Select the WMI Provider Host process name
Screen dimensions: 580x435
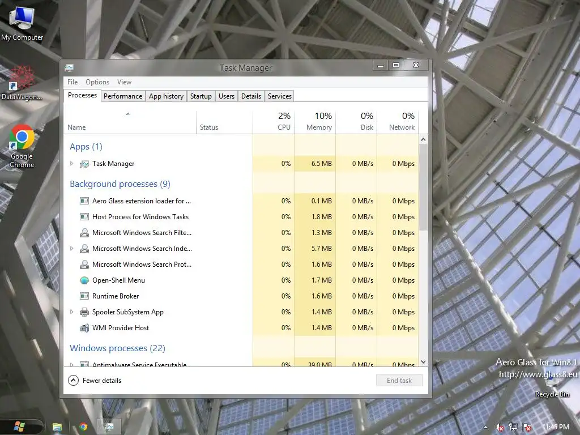pyautogui.click(x=121, y=328)
